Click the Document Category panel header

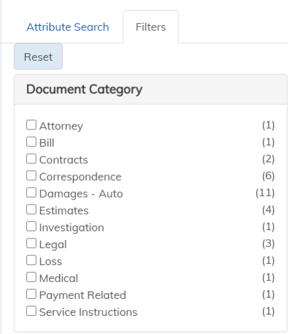(x=151, y=89)
